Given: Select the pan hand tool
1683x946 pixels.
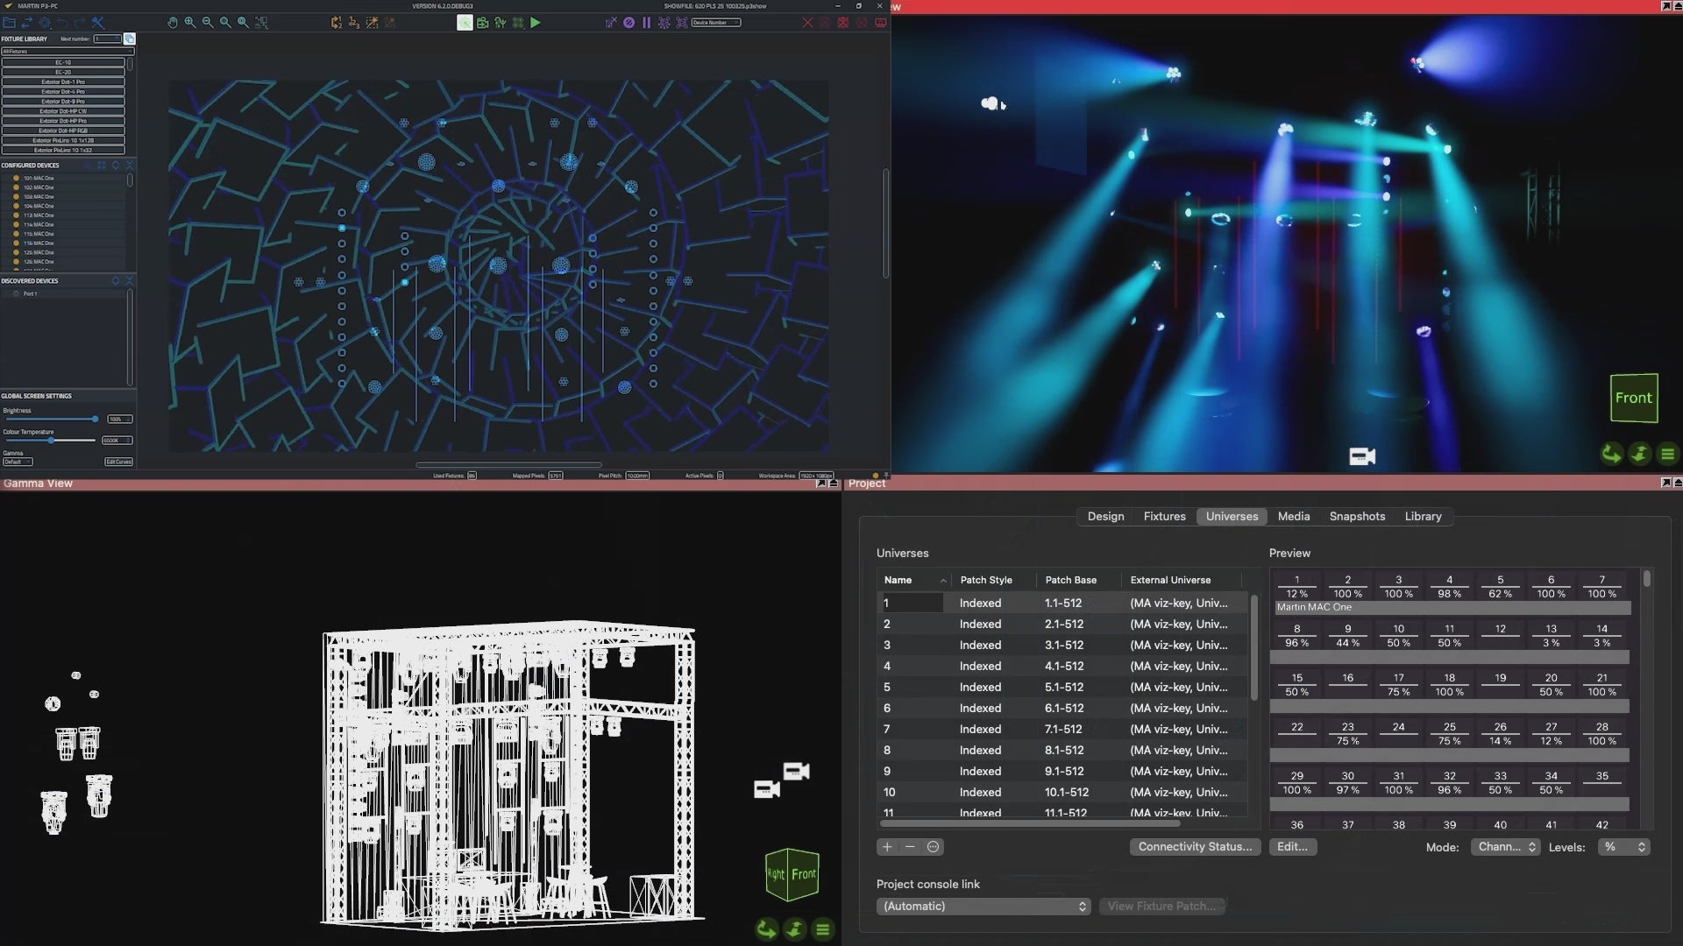Looking at the screenshot, I should coord(173,23).
